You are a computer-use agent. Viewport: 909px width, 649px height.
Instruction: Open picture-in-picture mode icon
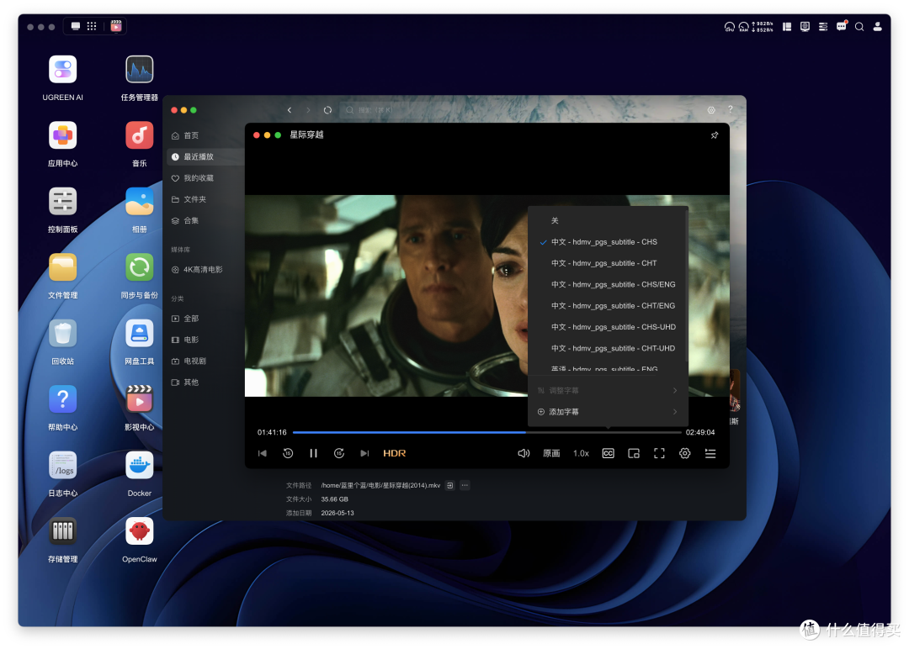coord(634,453)
